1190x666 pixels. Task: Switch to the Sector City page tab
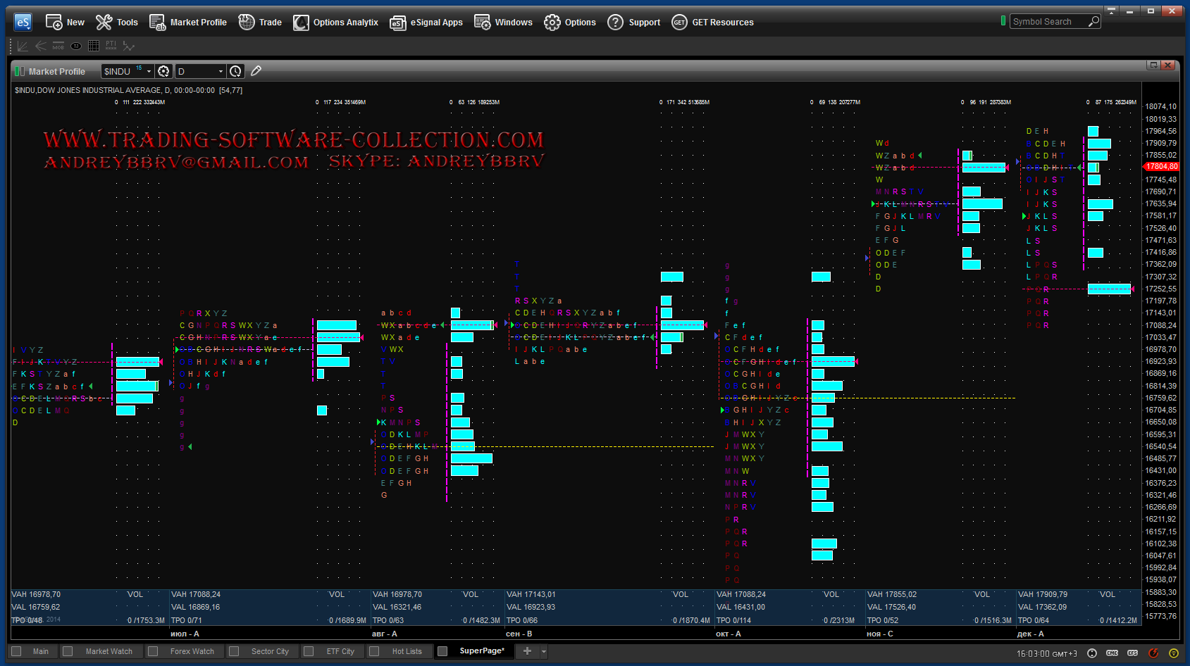pos(270,651)
